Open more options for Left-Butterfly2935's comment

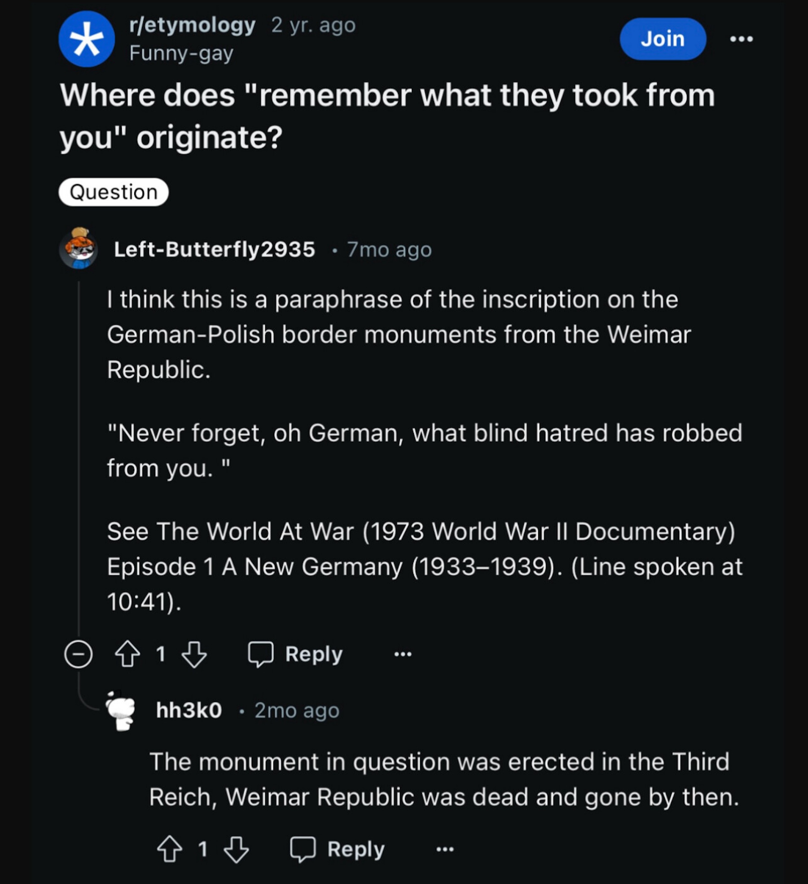[403, 654]
